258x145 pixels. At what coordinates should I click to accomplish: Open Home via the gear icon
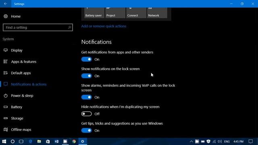click(x=6, y=16)
